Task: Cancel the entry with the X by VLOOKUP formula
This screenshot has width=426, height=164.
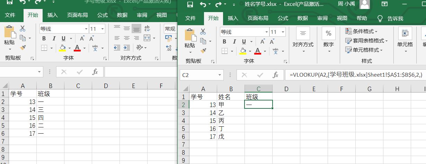Action: point(245,75)
